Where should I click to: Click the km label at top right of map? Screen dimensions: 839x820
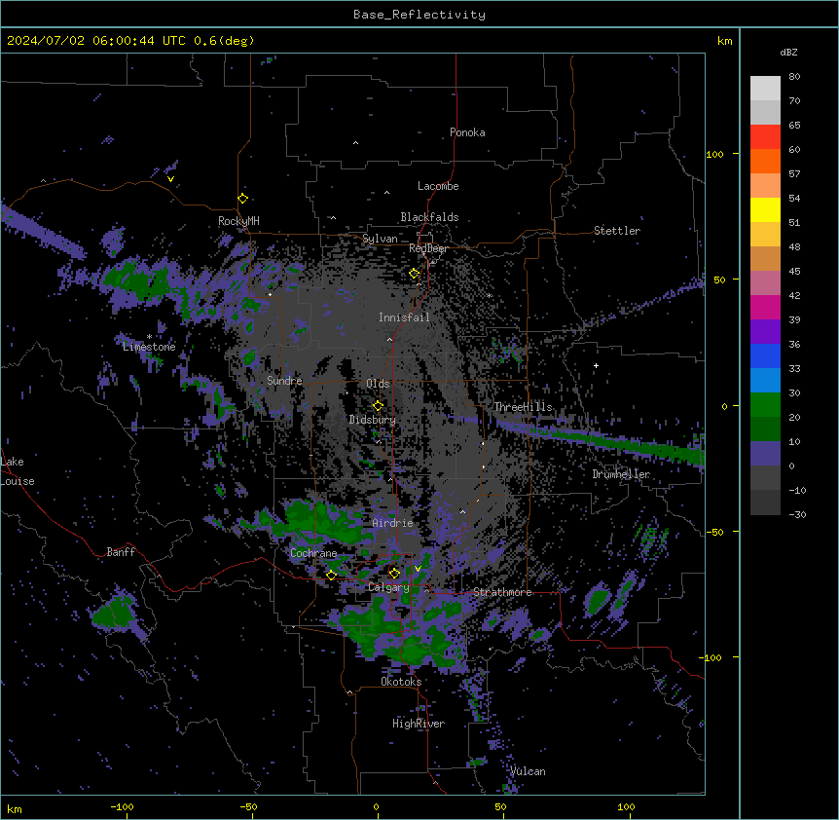725,41
